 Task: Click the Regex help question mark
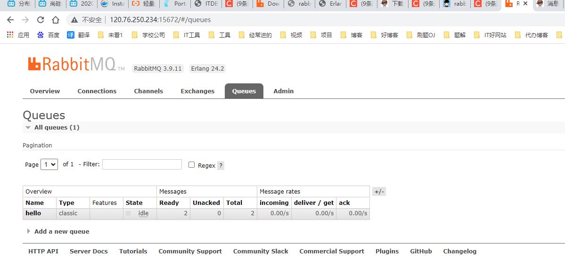click(221, 166)
